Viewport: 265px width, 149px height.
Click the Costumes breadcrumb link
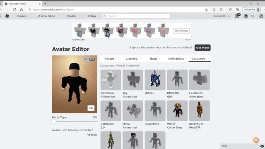pos(106,65)
